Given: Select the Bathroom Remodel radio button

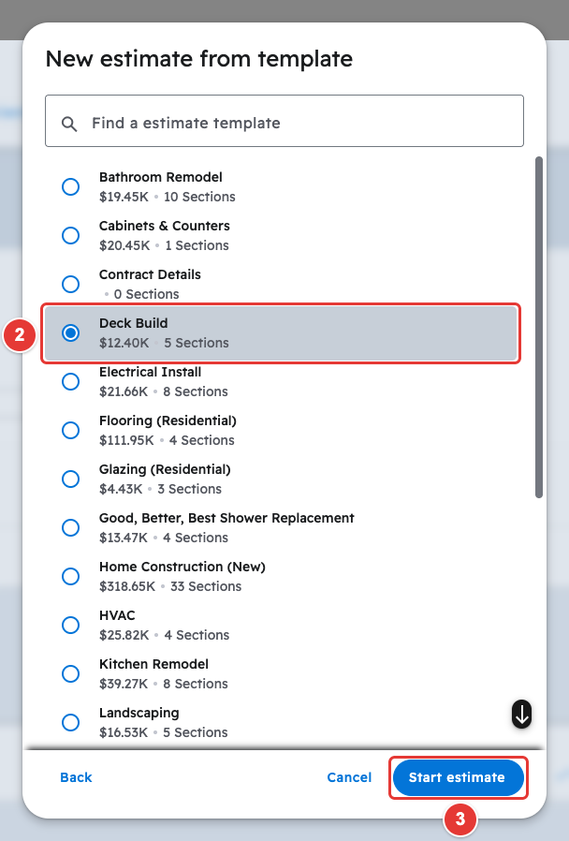Looking at the screenshot, I should [71, 186].
